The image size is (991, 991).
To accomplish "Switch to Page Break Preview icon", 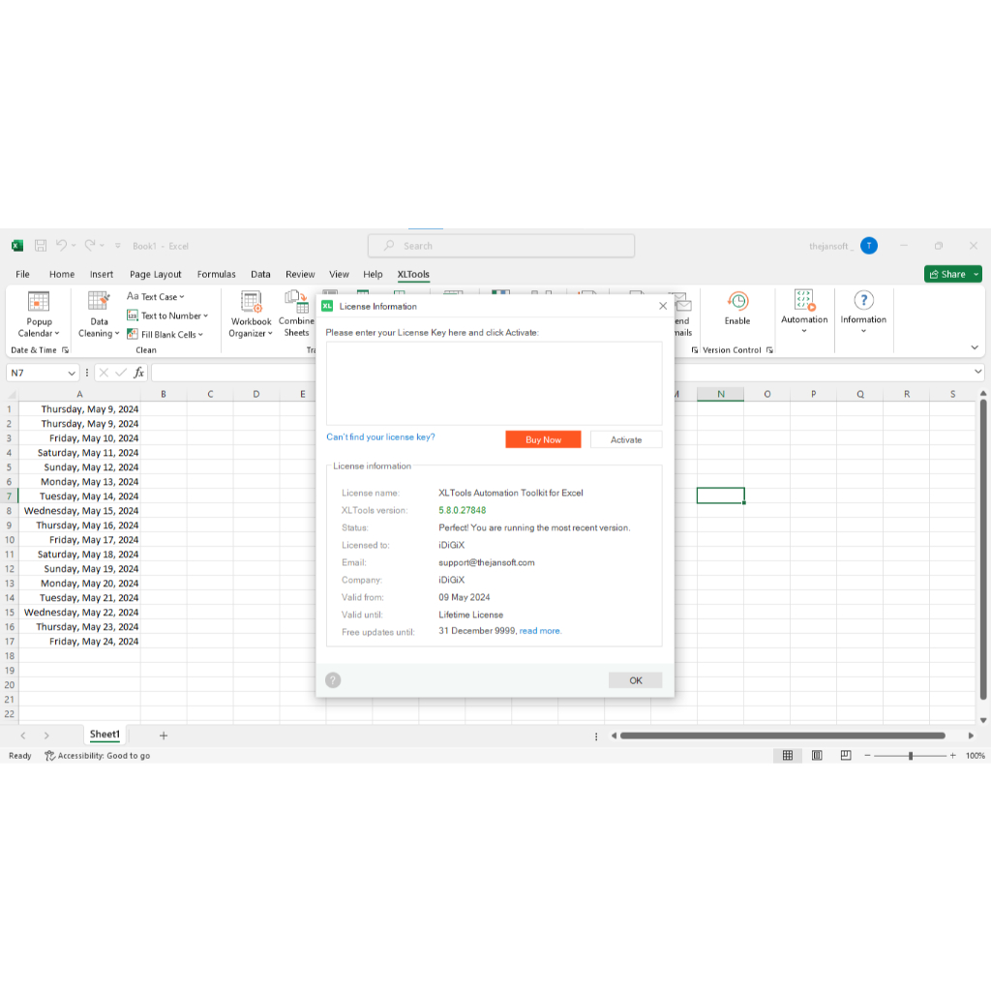I will [x=846, y=755].
